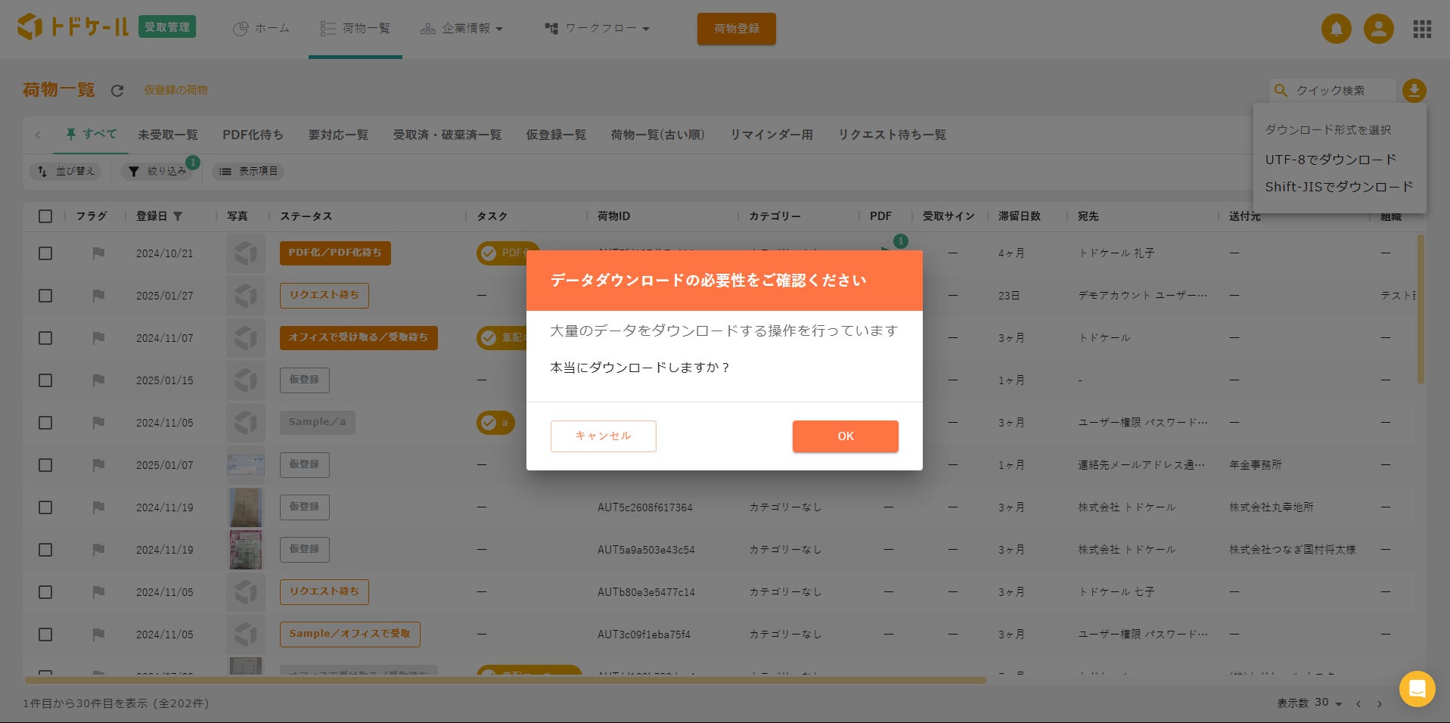Click the filter icon on 登録日 column
Screen dimensions: 1450x723
[178, 216]
